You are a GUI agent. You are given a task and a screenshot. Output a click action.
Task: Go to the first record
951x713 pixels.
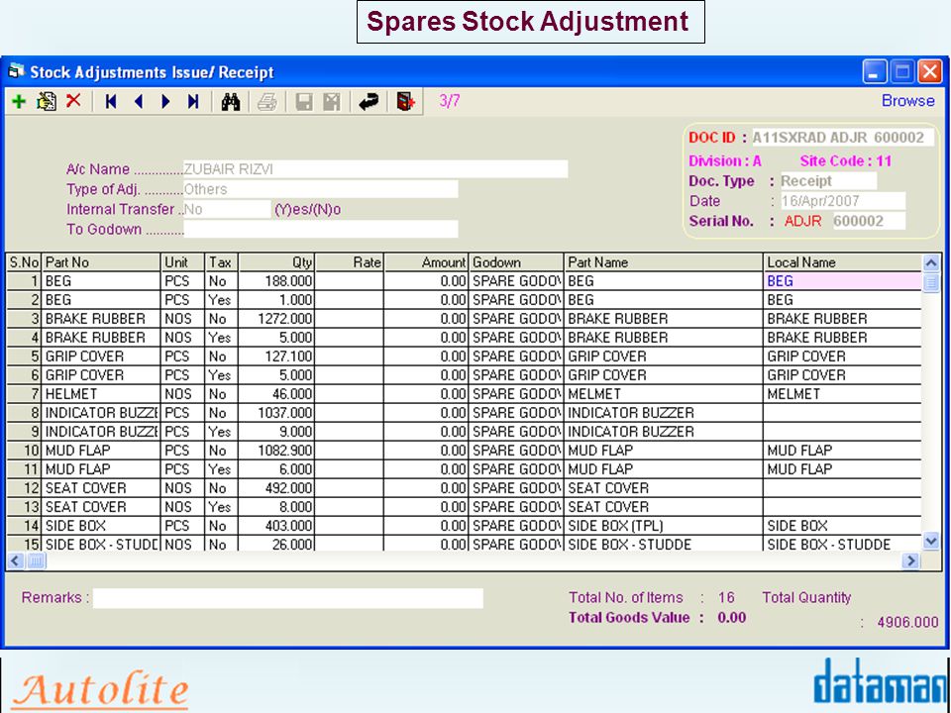tap(110, 101)
